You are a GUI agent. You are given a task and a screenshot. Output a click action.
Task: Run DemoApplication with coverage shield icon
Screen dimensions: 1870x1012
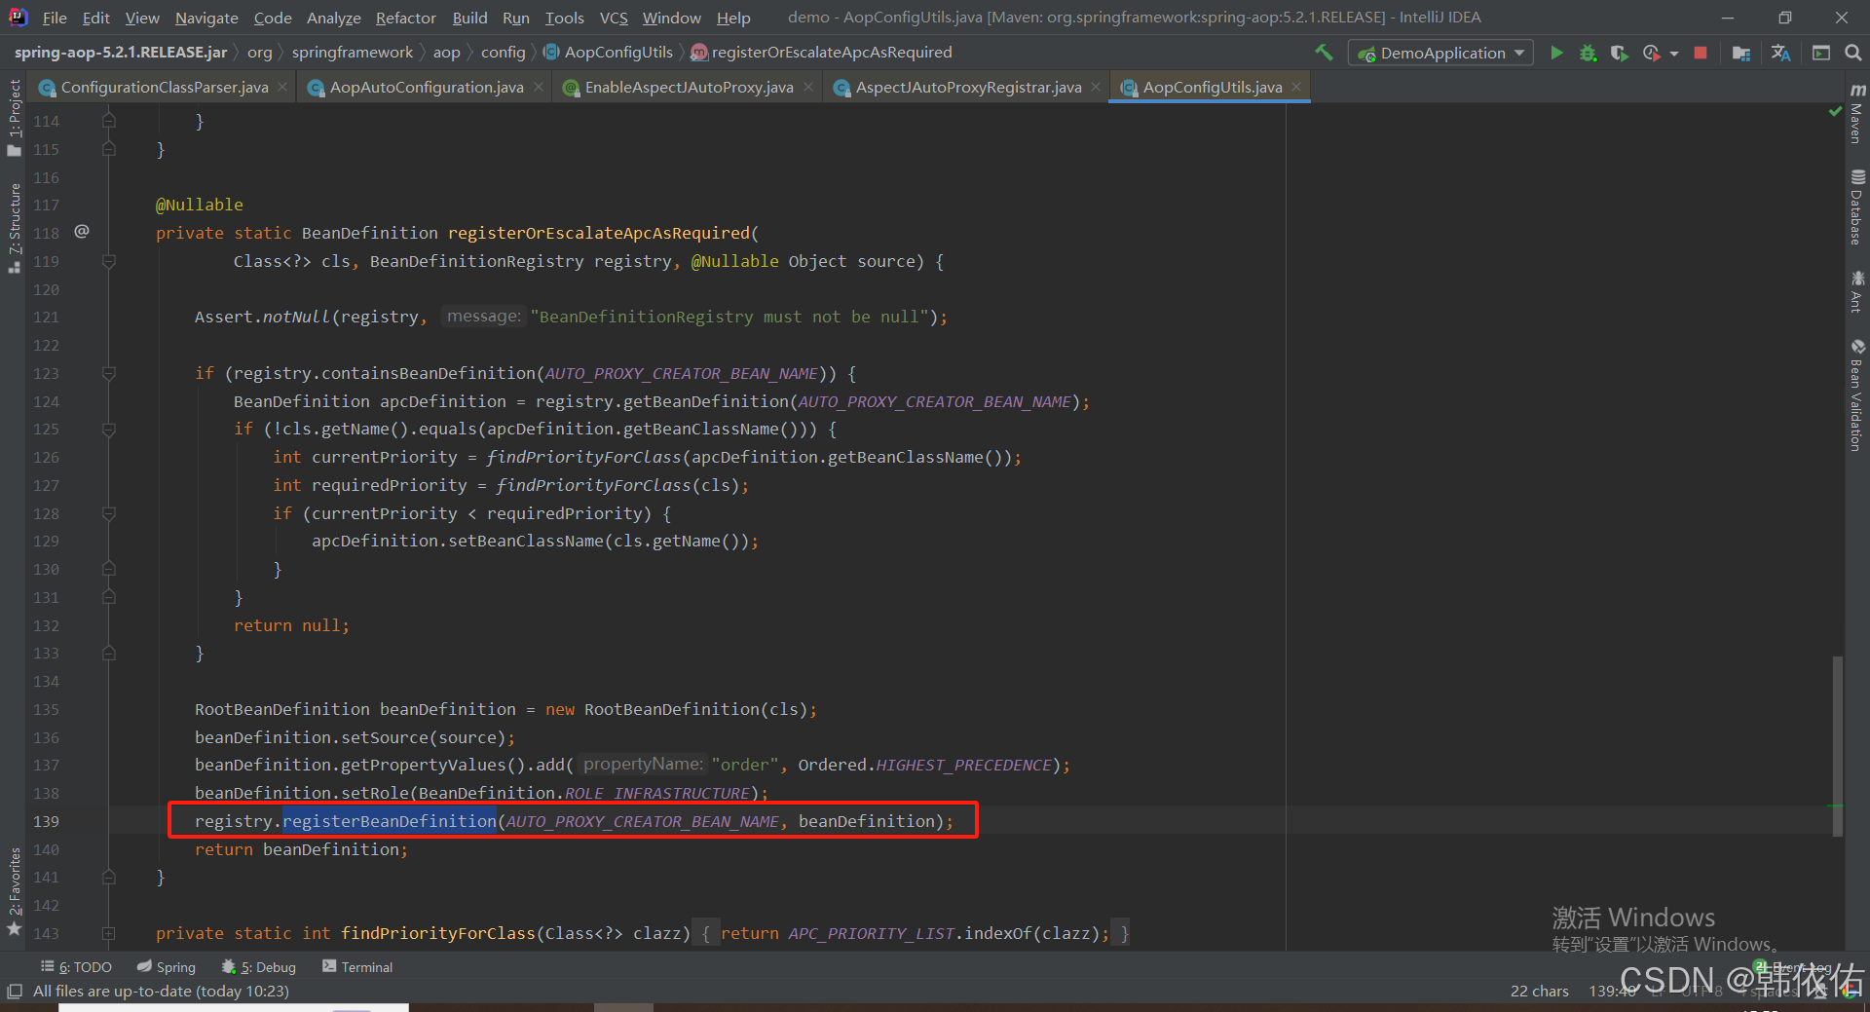(x=1619, y=53)
